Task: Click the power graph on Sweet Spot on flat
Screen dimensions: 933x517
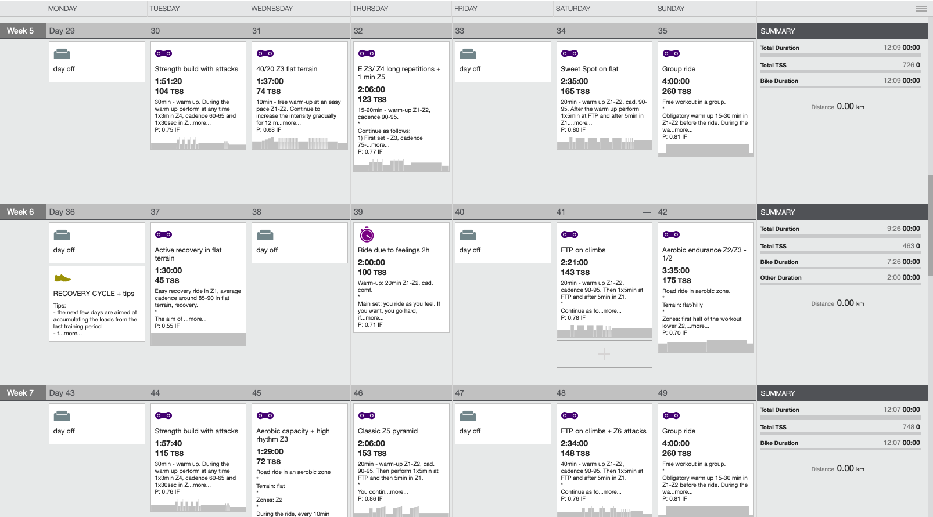Action: click(x=604, y=143)
